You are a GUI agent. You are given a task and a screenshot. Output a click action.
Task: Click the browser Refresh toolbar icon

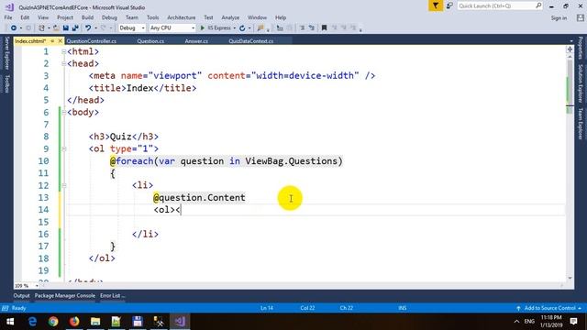[x=242, y=28]
